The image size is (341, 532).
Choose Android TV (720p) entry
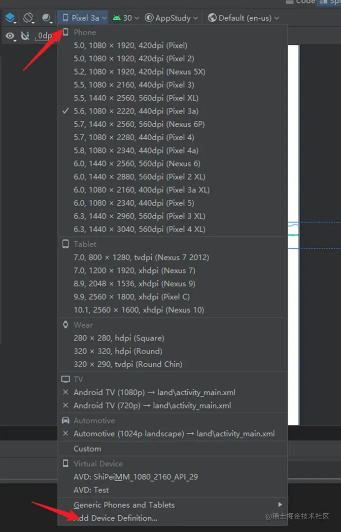point(172,406)
